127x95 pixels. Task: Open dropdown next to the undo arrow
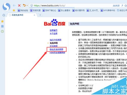pos(27,6)
